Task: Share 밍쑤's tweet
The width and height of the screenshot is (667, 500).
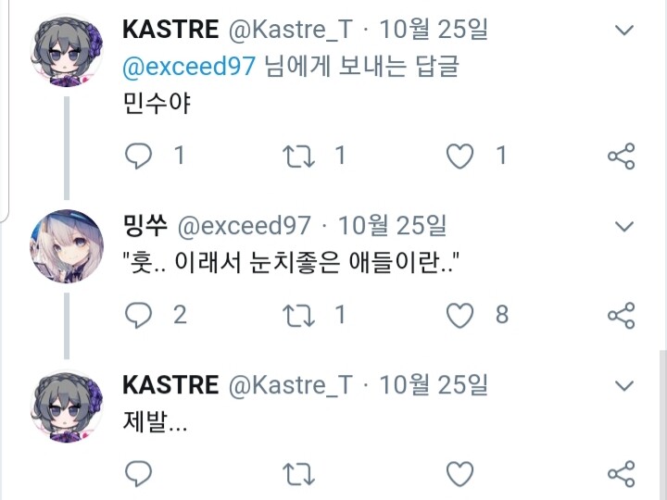Action: pos(621,315)
